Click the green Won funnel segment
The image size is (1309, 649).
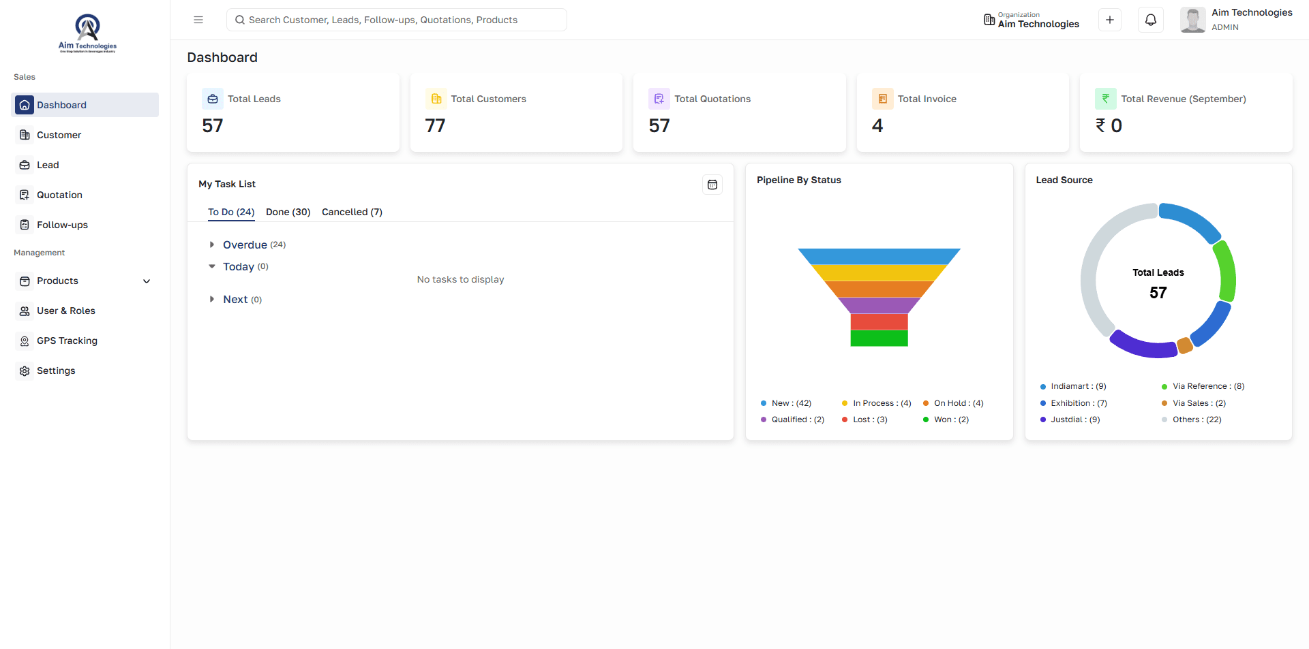[x=879, y=338]
